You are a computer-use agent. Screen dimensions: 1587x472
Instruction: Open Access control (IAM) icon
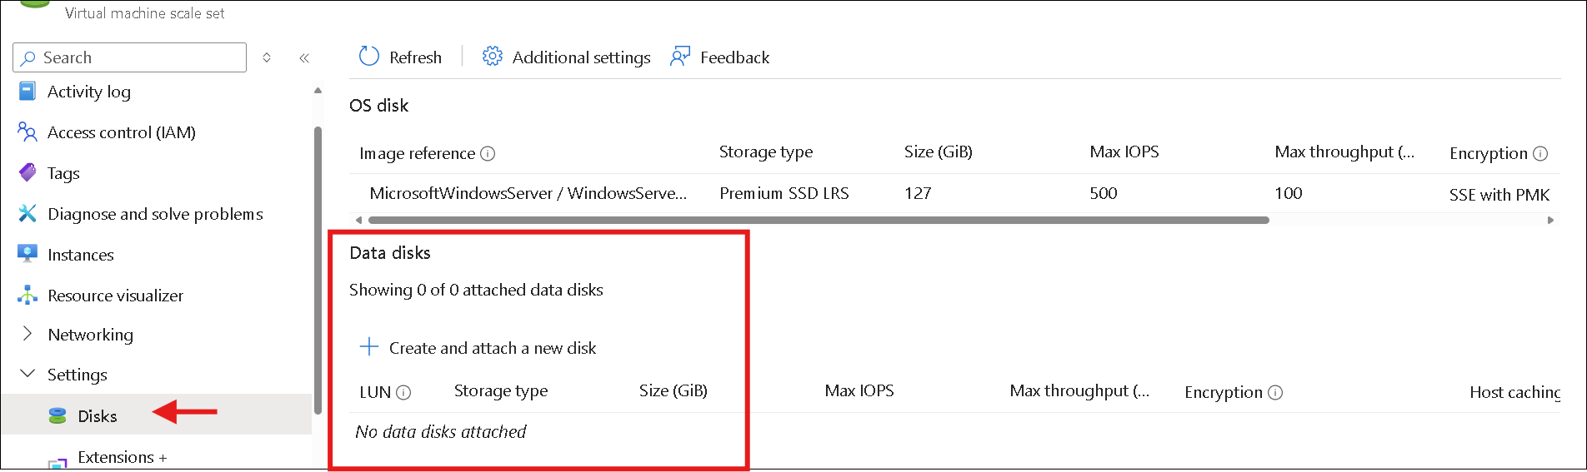coord(28,132)
